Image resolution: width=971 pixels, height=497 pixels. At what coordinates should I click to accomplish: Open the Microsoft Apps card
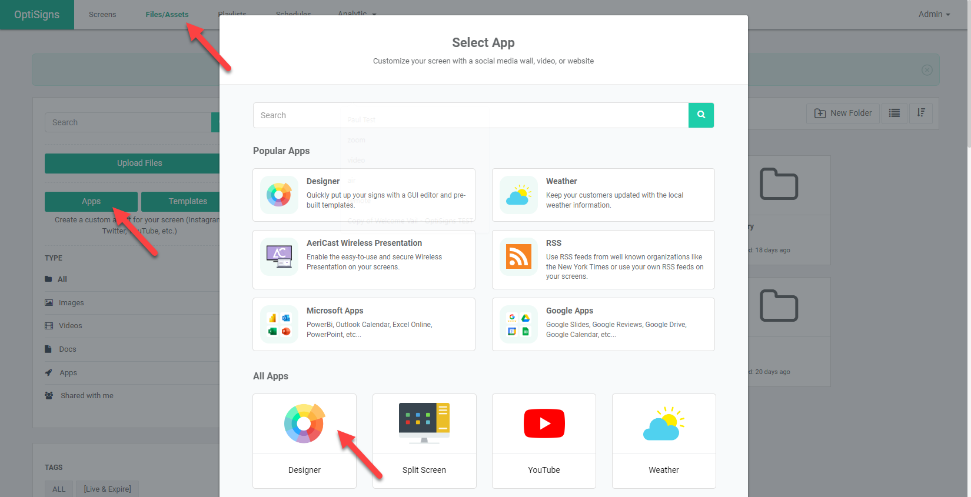(x=364, y=324)
